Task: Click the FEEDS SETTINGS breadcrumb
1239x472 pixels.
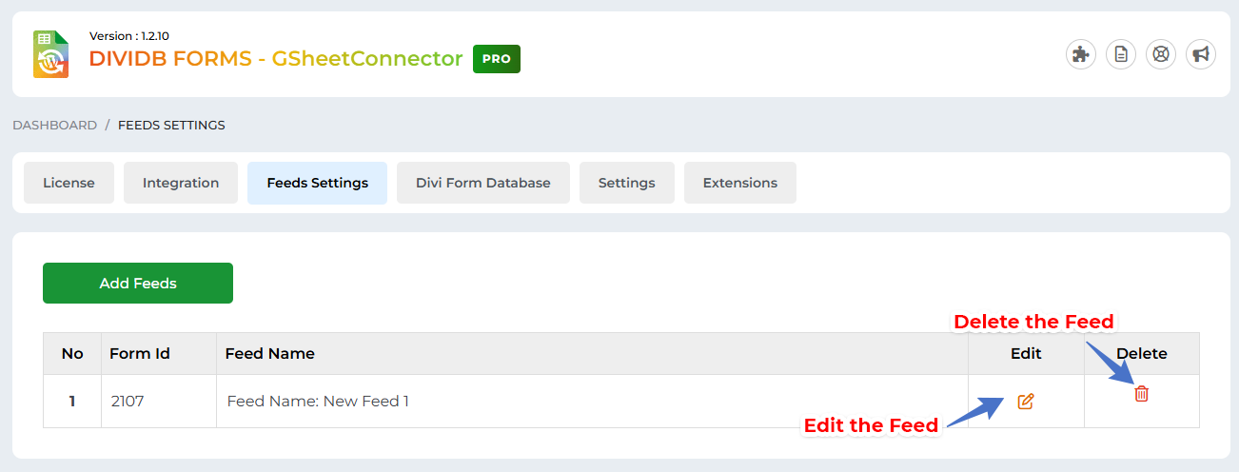Action: (x=171, y=125)
